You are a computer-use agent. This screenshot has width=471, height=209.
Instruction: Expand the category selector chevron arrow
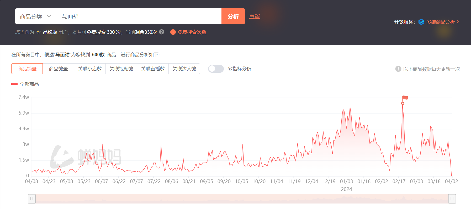49,16
